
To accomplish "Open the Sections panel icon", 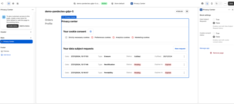I will (9, 3).
